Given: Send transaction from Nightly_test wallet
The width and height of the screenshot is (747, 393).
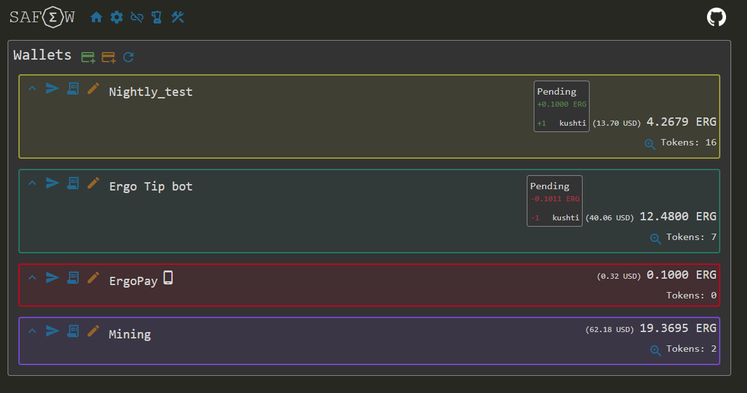Looking at the screenshot, I should click(x=53, y=88).
